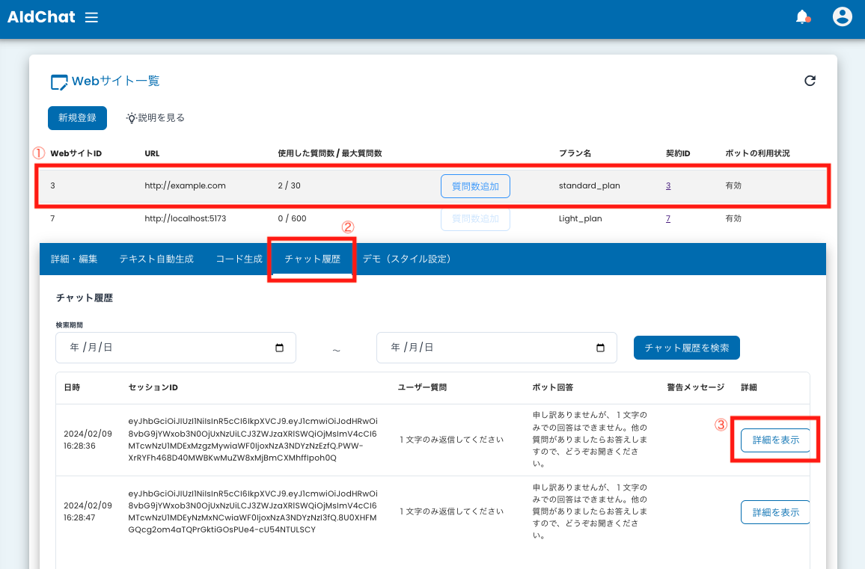Select the チャット履歴 tab
Image resolution: width=865 pixels, height=569 pixels.
pos(312,259)
